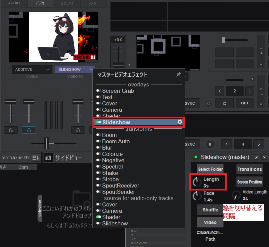Switch to the ビデオ tab

tap(41, 3)
